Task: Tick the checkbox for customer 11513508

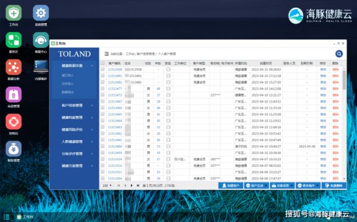Action: click(x=102, y=69)
